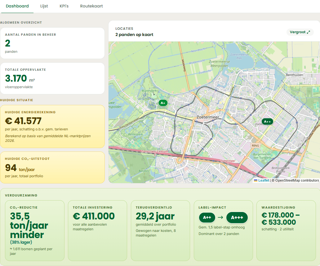
Task: Click 'schatting · 2 utiliteit' text
Action: 278,229
